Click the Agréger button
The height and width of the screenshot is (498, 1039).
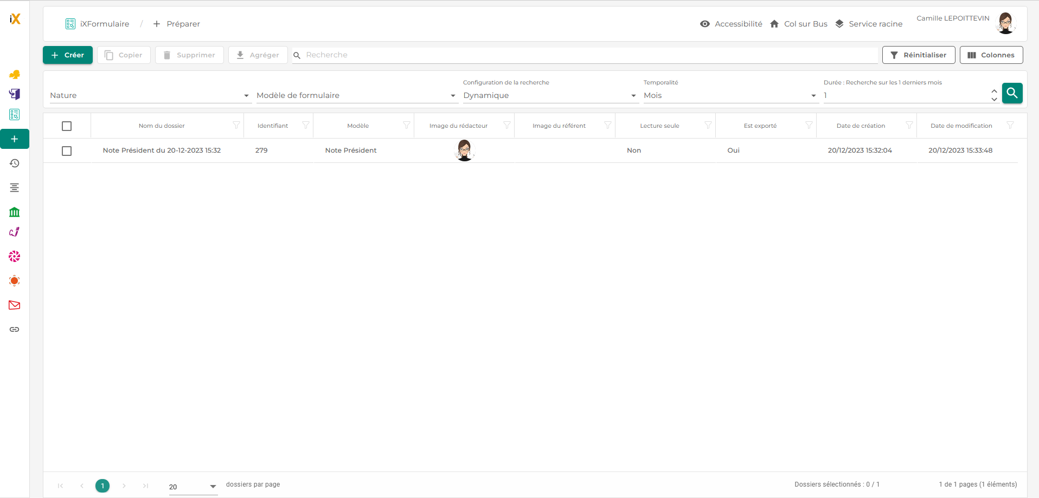[258, 55]
